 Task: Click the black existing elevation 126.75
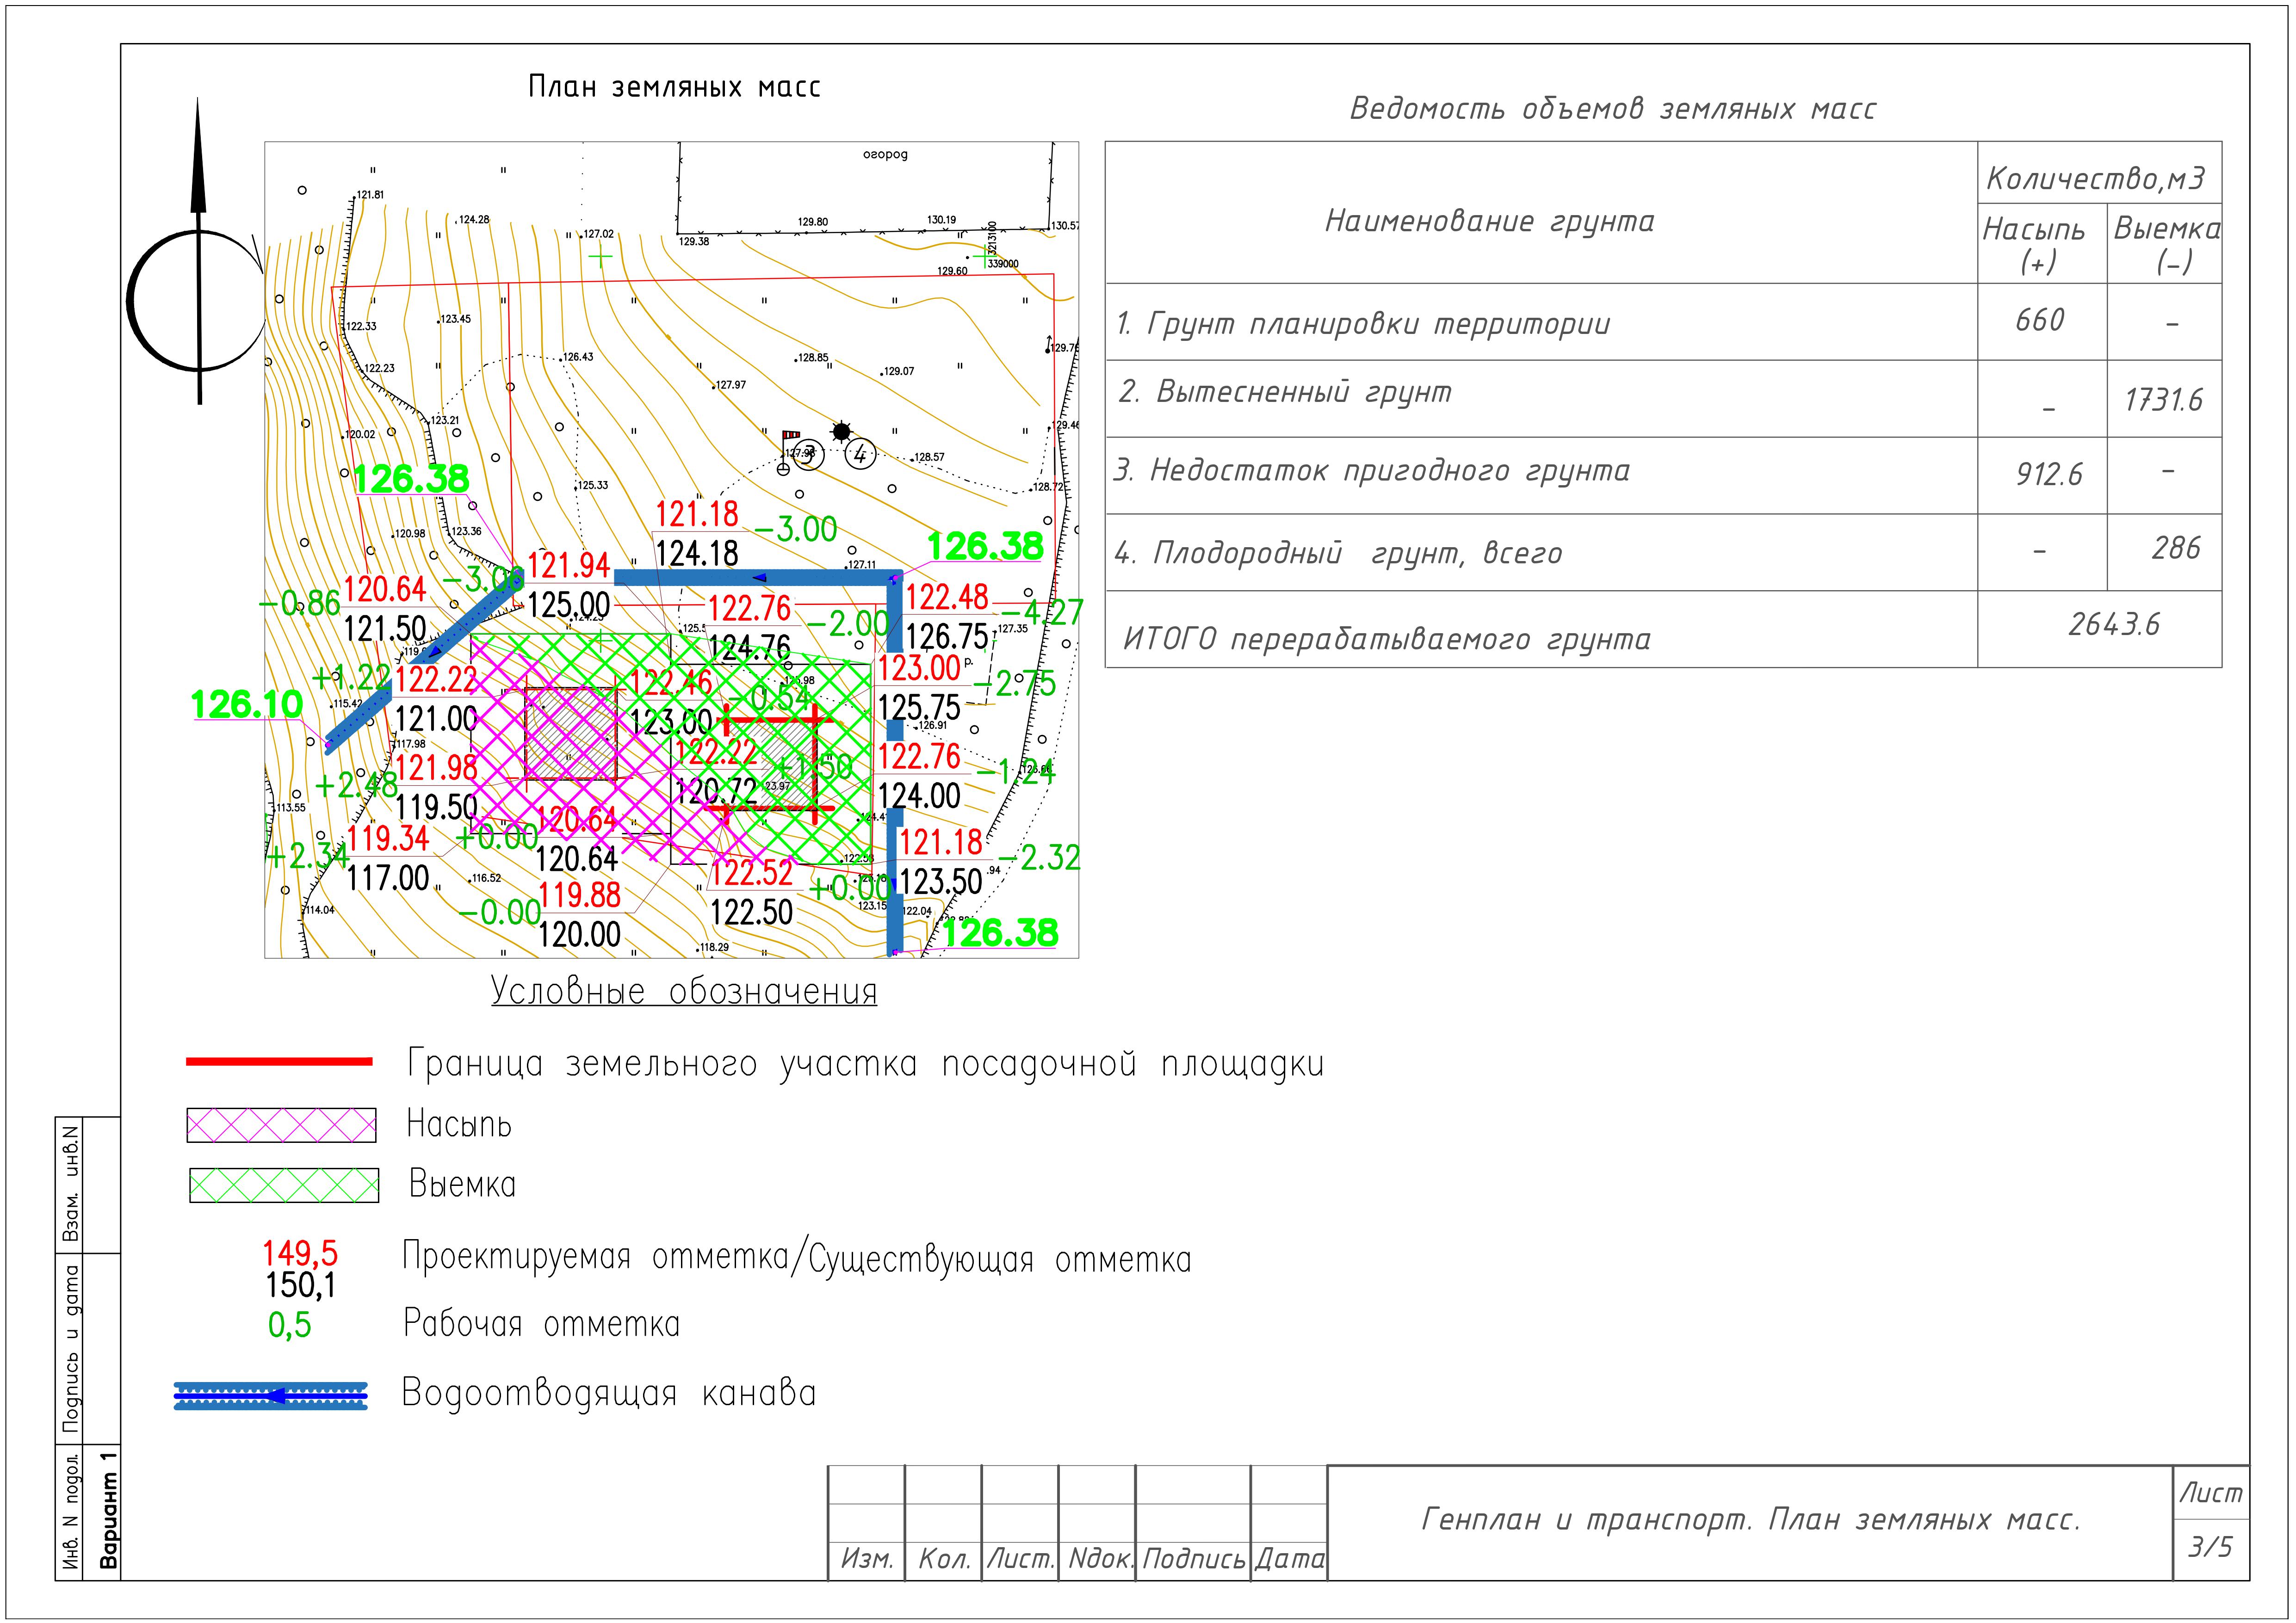coord(946,637)
